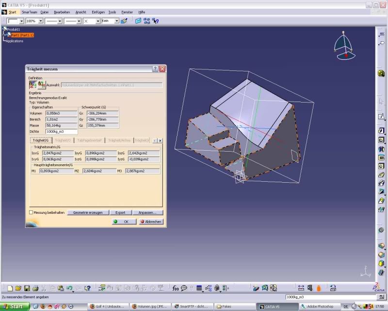
Task: Open the Tools menu
Action: (x=112, y=12)
